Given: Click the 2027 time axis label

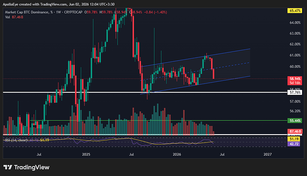Looking at the screenshot, I should click(x=267, y=155).
